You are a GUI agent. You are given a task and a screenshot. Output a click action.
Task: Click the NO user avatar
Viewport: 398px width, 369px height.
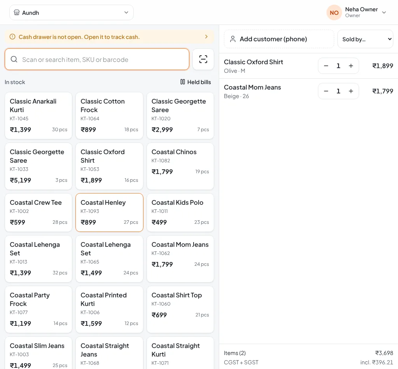[334, 12]
